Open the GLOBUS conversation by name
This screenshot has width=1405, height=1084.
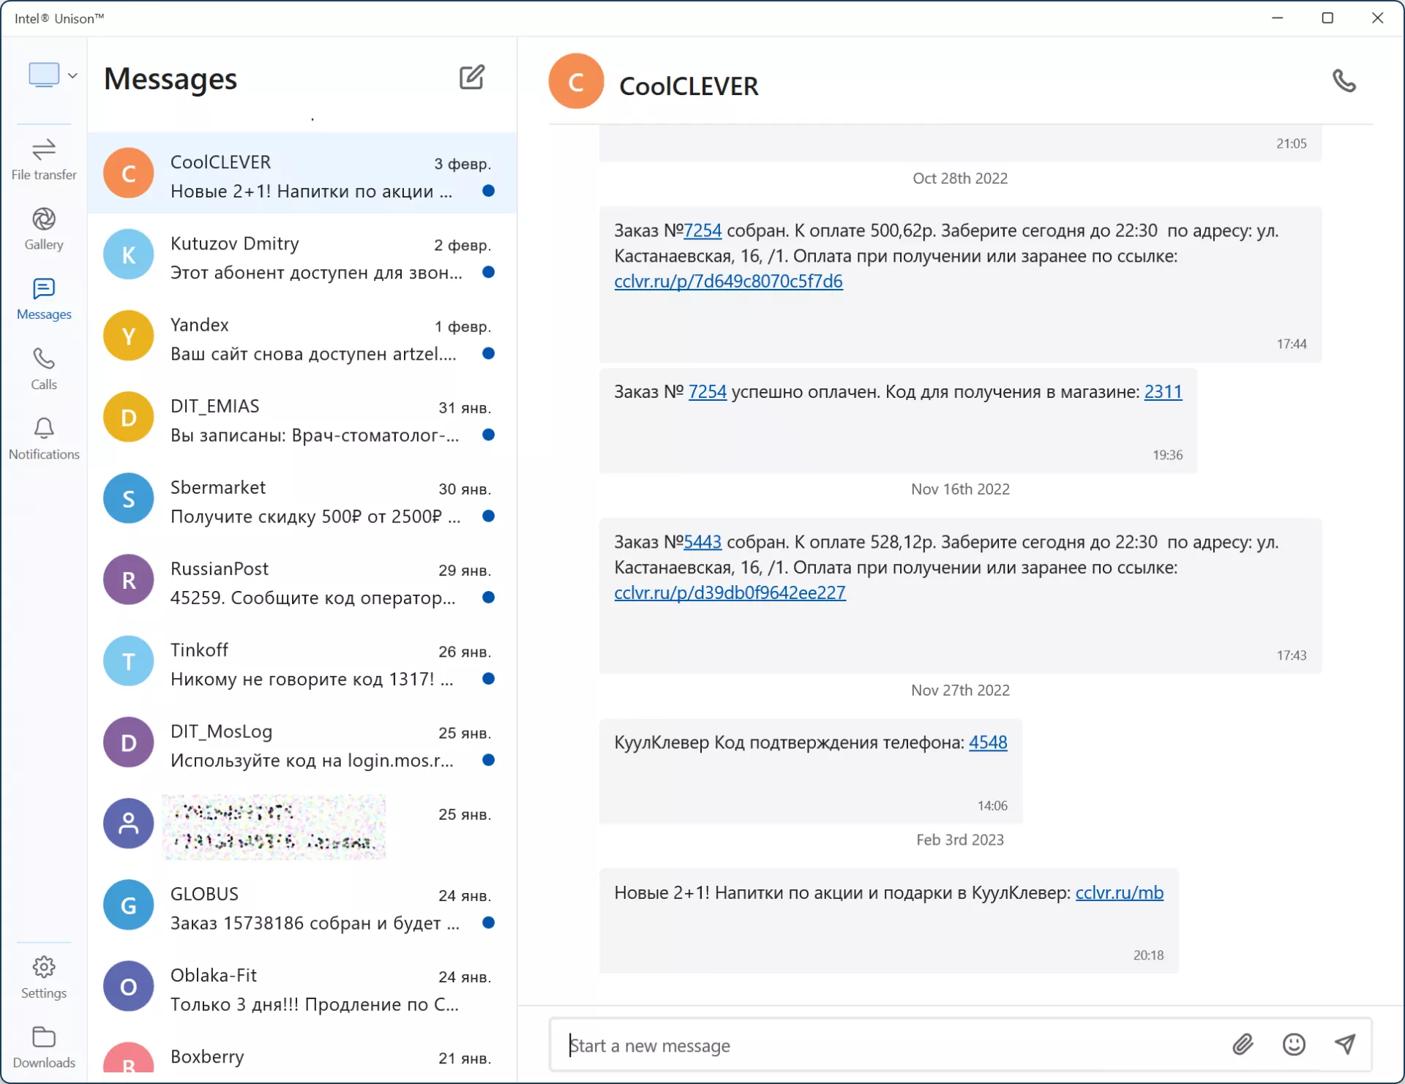tap(205, 894)
